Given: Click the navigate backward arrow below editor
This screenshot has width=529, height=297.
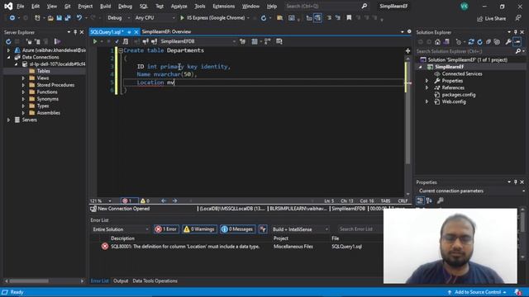Looking at the screenshot, I should click(x=164, y=200).
